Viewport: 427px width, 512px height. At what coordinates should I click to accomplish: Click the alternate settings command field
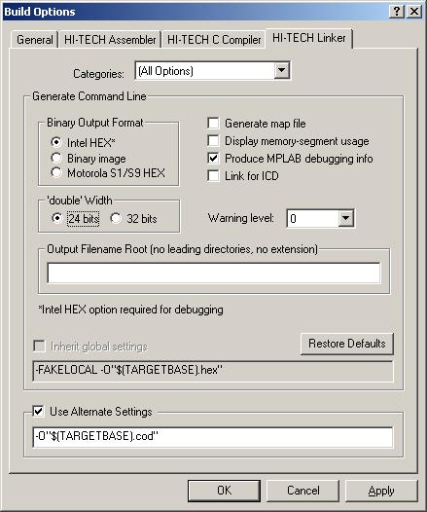coord(213,437)
